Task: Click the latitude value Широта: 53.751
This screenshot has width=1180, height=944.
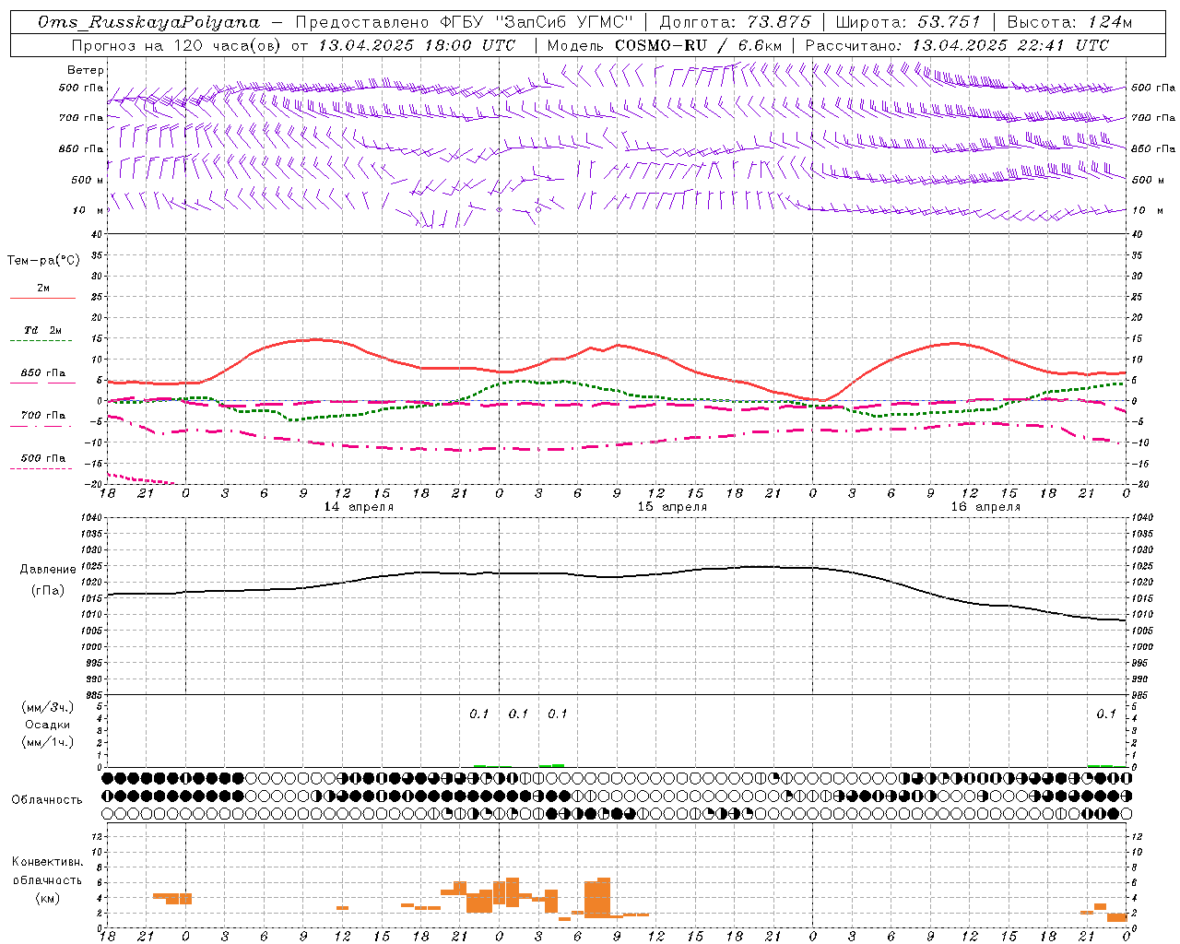Action: (x=907, y=22)
